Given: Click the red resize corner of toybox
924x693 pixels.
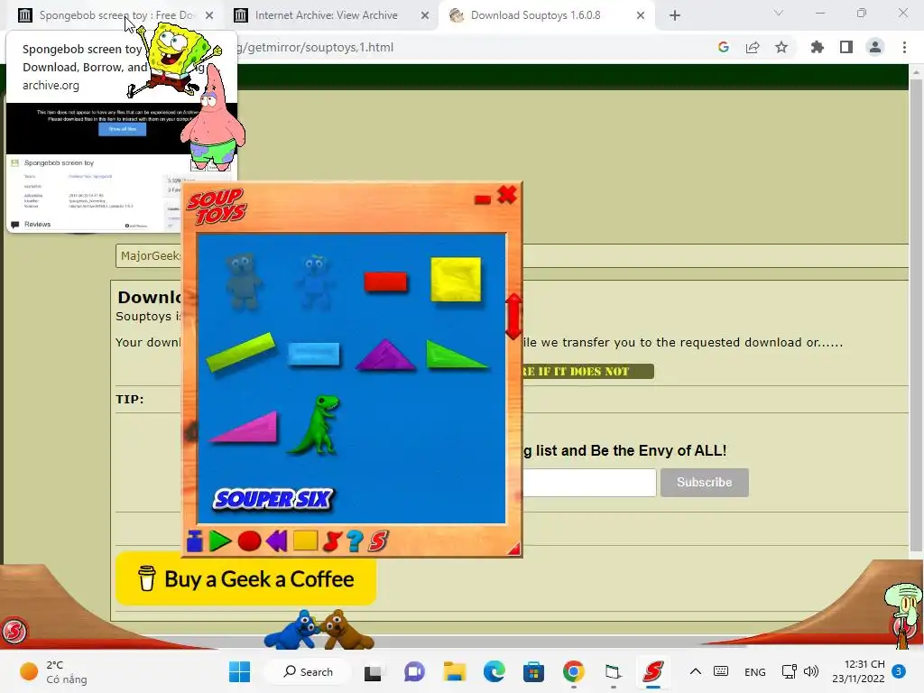Looking at the screenshot, I should [x=514, y=550].
